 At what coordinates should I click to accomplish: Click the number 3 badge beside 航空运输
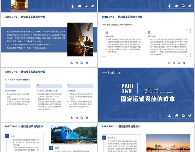[x=104, y=137]
